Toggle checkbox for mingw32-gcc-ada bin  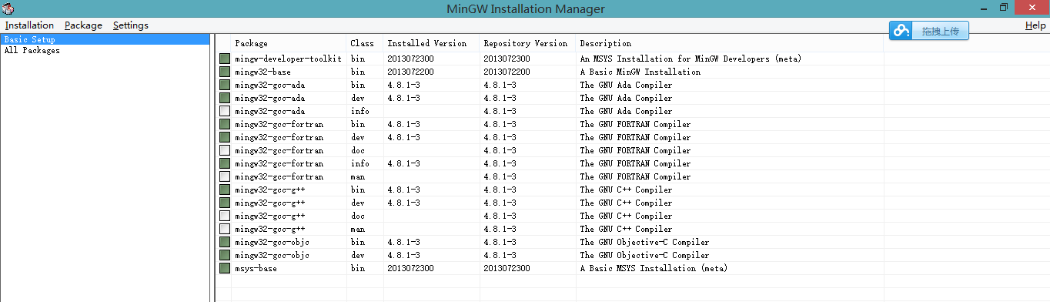224,85
